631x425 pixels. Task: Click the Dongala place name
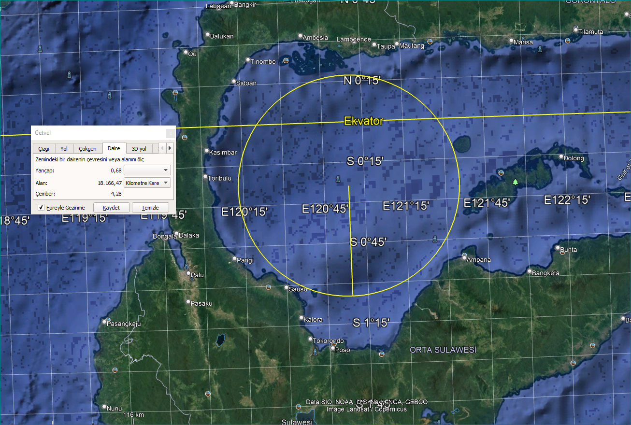[165, 236]
